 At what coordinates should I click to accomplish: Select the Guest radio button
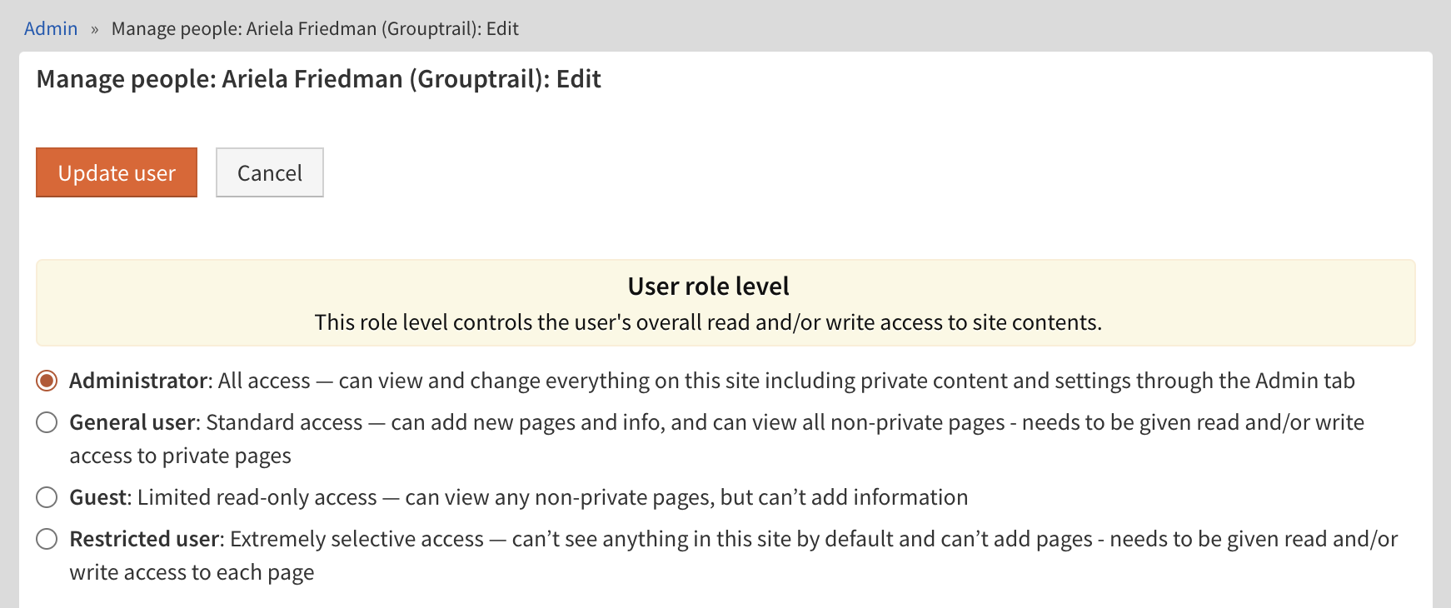pyautogui.click(x=47, y=497)
